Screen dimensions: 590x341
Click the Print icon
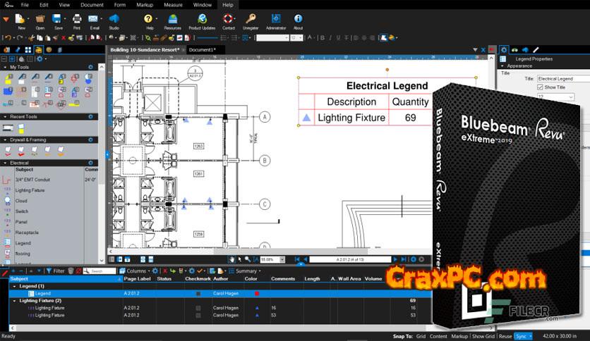pyautogui.click(x=76, y=20)
